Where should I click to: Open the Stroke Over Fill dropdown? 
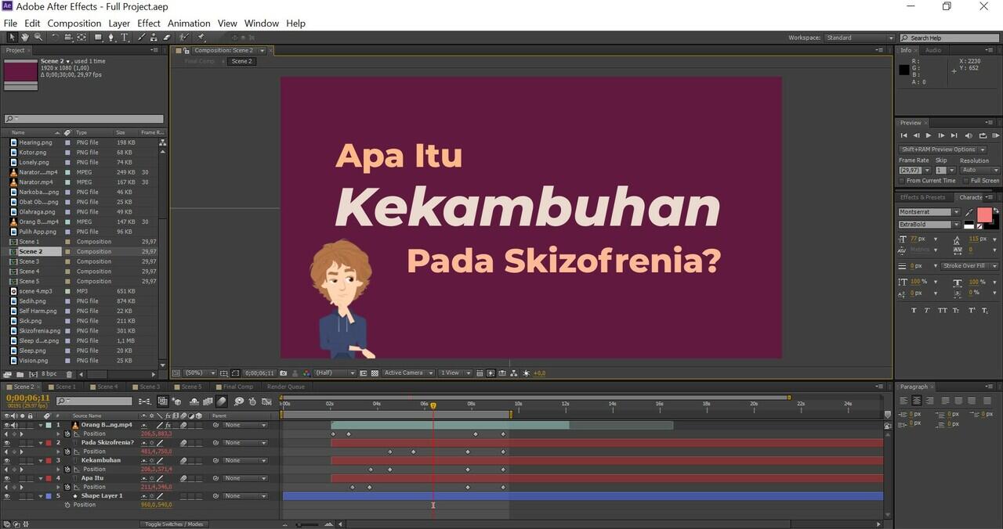click(x=970, y=266)
